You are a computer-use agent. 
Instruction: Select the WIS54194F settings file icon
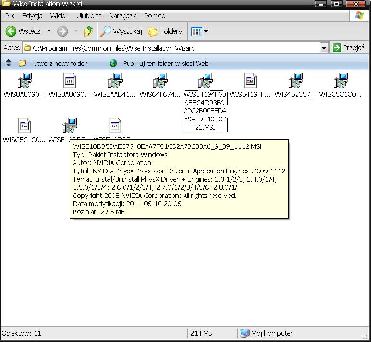coord(250,80)
